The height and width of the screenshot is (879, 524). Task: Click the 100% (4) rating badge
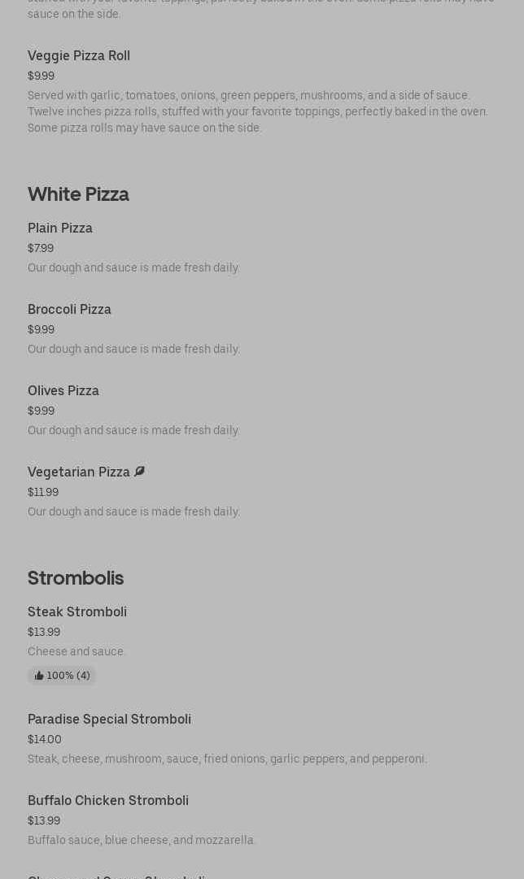coord(63,676)
